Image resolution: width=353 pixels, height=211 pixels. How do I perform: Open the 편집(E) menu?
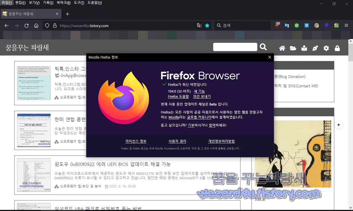pyautogui.click(x=21, y=3)
